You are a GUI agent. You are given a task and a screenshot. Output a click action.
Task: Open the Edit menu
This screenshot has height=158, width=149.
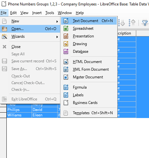pyautogui.click(x=13, y=13)
